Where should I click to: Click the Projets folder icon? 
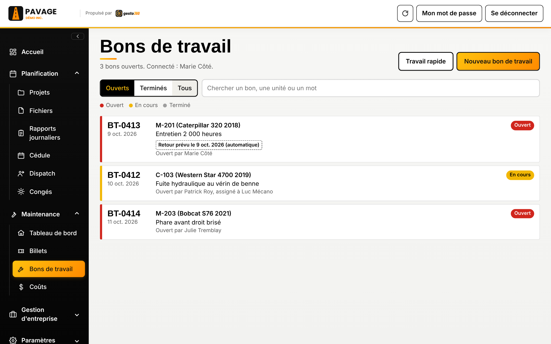(x=21, y=92)
